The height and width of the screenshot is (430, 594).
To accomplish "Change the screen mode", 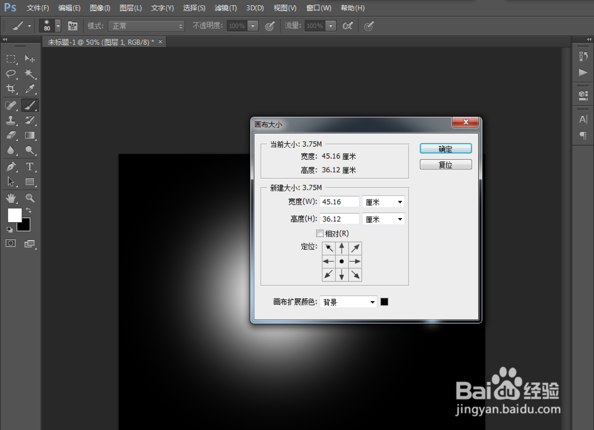I will click(30, 244).
